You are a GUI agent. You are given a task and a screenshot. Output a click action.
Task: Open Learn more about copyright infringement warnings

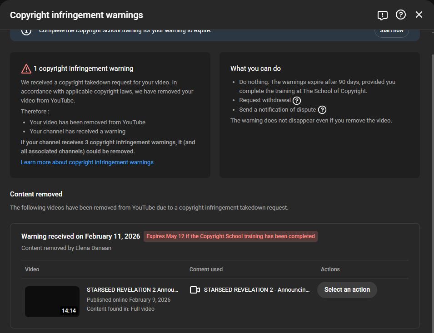pos(87,162)
